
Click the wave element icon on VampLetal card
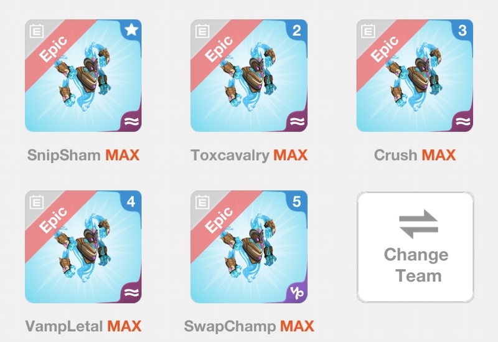tap(131, 292)
